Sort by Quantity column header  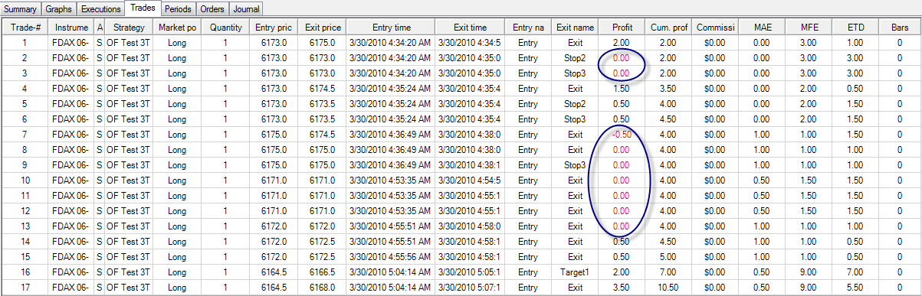click(225, 28)
